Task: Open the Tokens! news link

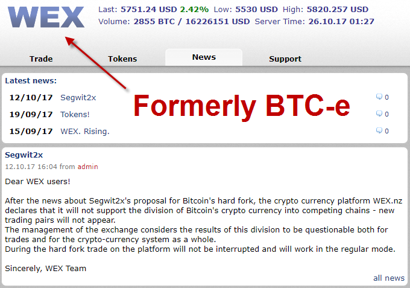Action: pos(75,114)
